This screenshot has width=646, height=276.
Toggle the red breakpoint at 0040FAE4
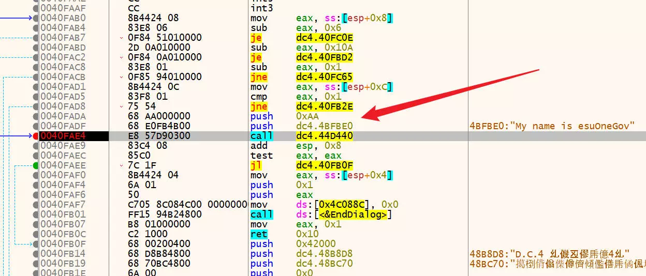(x=35, y=136)
